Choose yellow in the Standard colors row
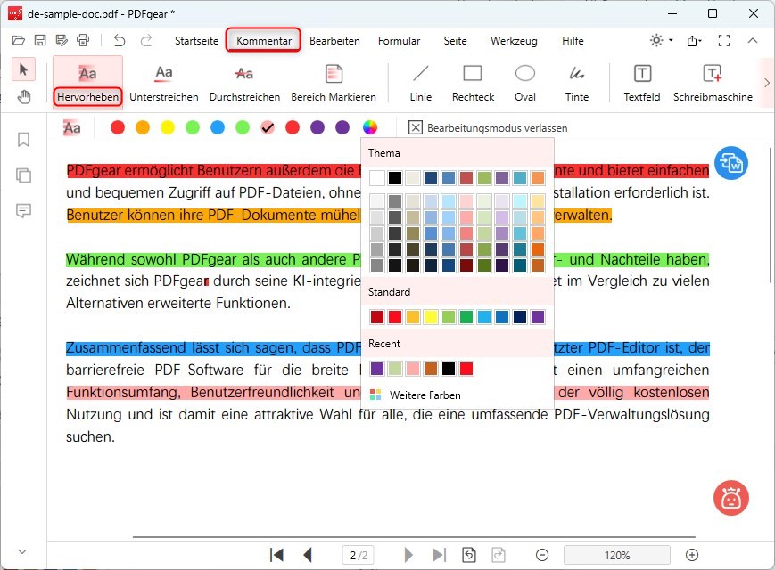The image size is (775, 570). 431,317
